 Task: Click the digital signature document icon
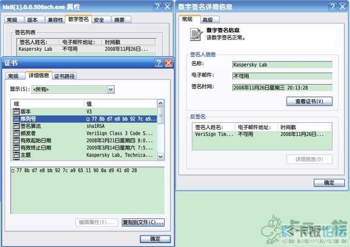coord(196,34)
